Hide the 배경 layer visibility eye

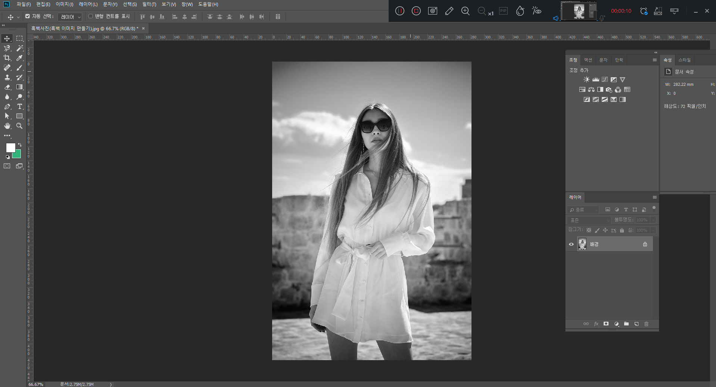tap(571, 244)
